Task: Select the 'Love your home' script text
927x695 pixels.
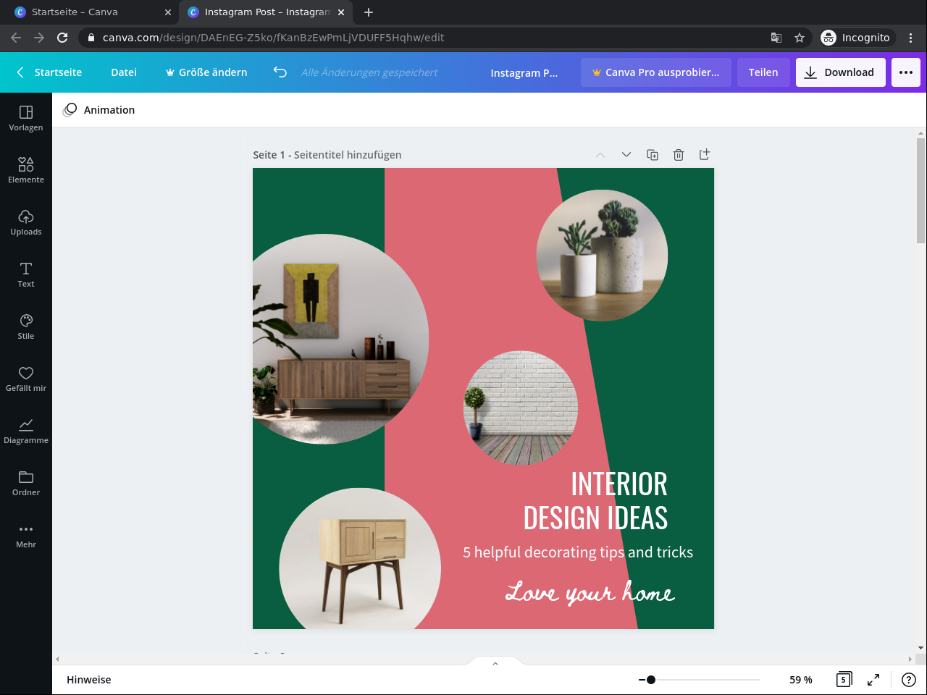Action: click(590, 593)
